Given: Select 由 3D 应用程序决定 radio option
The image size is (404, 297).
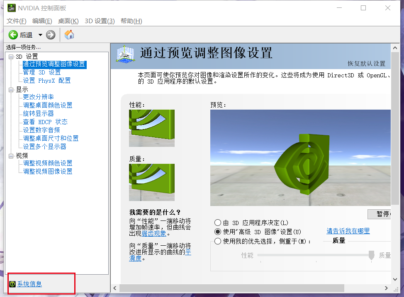Looking at the screenshot, I should (218, 223).
